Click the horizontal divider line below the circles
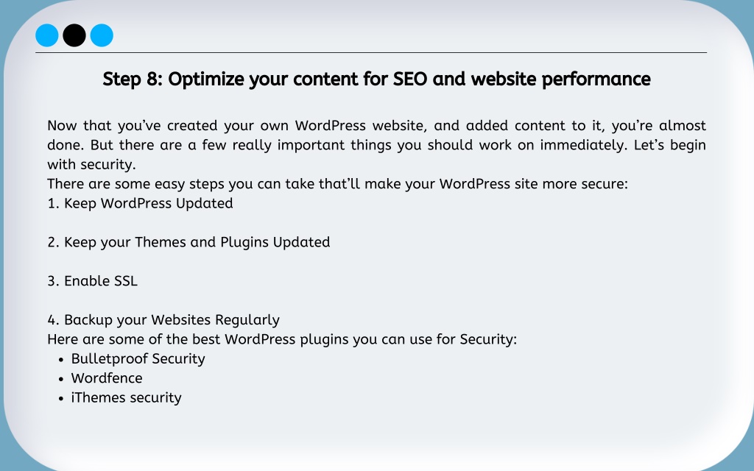The image size is (754, 471). click(371, 52)
